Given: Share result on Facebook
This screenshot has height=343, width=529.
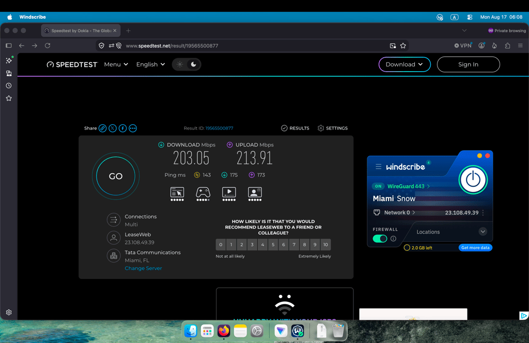Looking at the screenshot, I should coord(123,128).
